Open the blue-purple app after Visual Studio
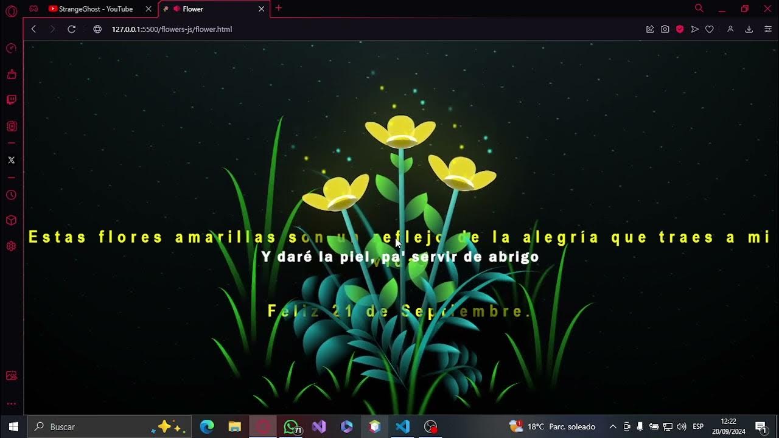 pyautogui.click(x=347, y=426)
